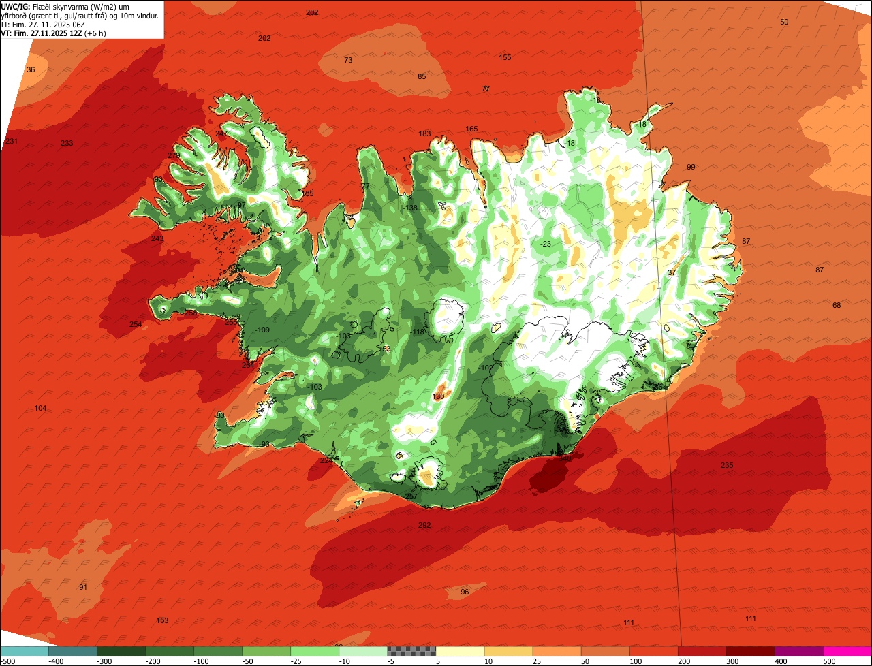Click the map value '68' in the eastern ocean
This screenshot has width=872, height=666.
(x=837, y=305)
